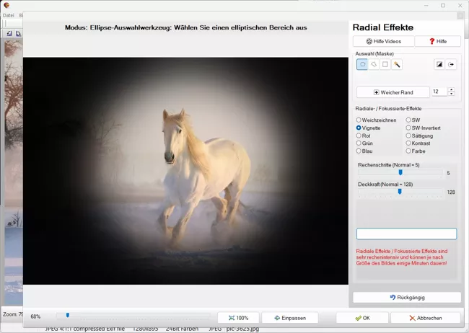Adjust the Deckkraft opacity slider

point(400,191)
